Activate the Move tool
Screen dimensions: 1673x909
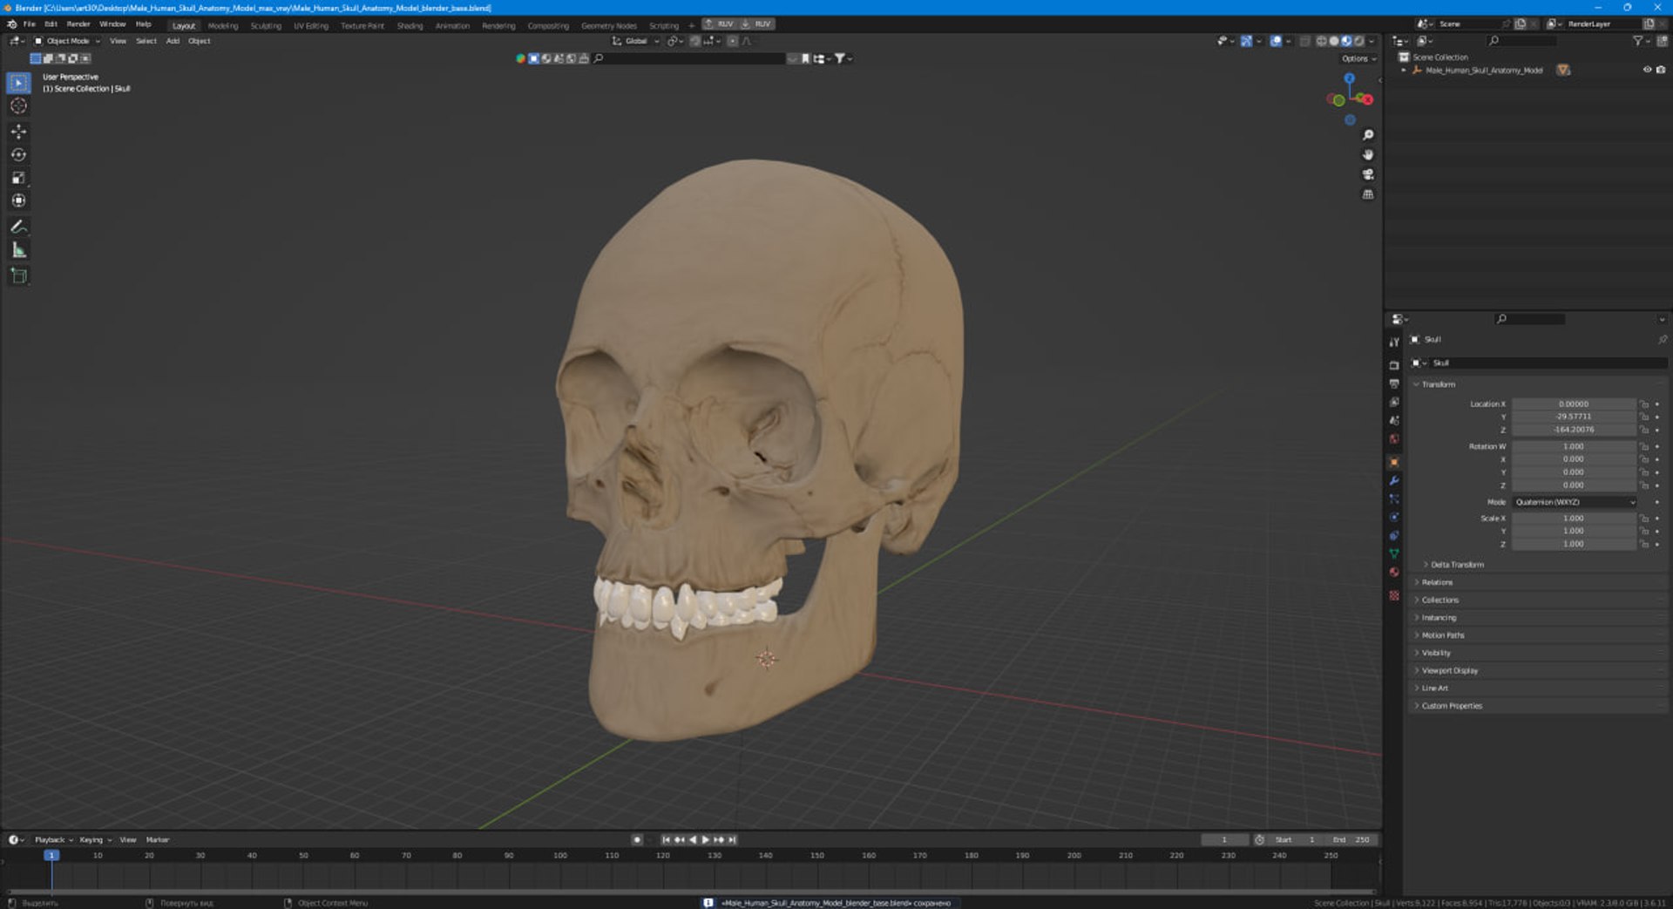tap(18, 132)
